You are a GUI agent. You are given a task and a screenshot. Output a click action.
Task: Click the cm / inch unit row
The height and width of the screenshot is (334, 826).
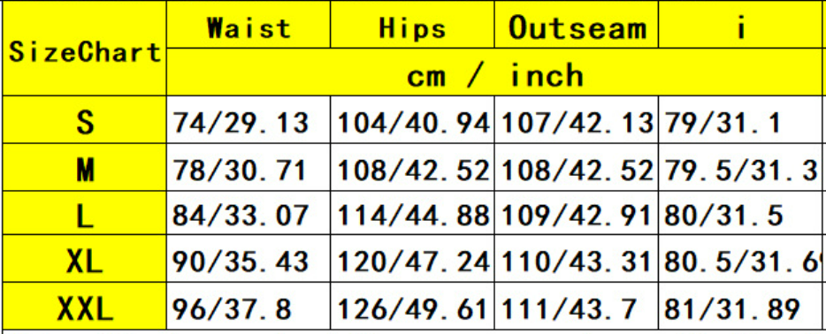click(495, 72)
